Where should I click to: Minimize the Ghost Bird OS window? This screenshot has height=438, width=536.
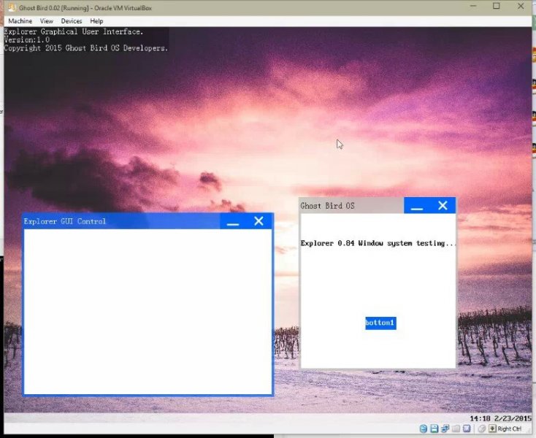click(x=417, y=206)
